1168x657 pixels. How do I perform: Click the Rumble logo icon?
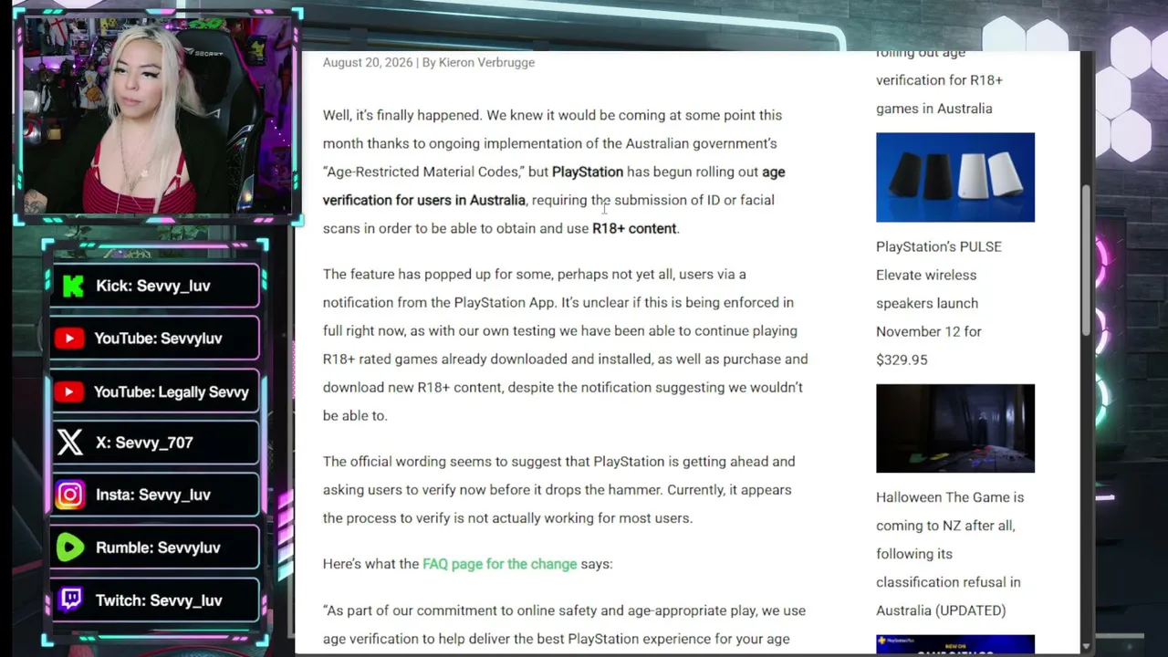[x=70, y=547]
